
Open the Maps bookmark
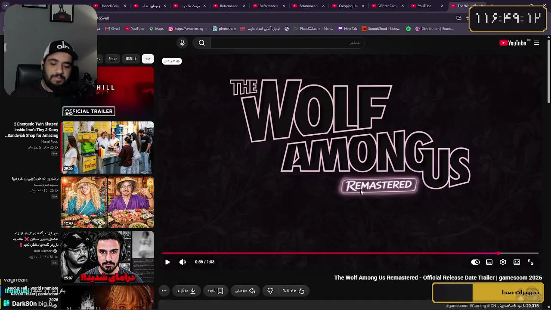tap(156, 29)
